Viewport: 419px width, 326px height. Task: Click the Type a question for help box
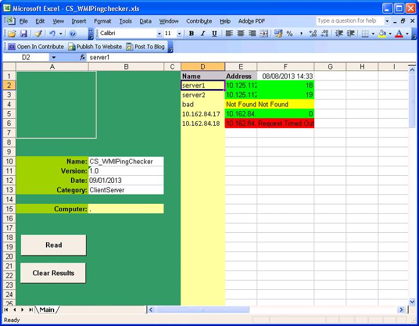[349, 21]
